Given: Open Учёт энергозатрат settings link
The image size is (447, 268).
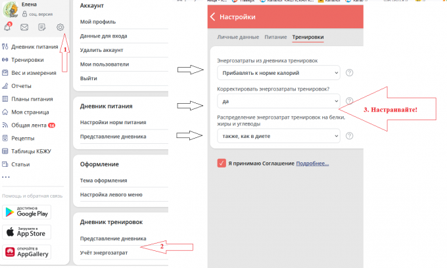Looking at the screenshot, I should click(105, 253).
